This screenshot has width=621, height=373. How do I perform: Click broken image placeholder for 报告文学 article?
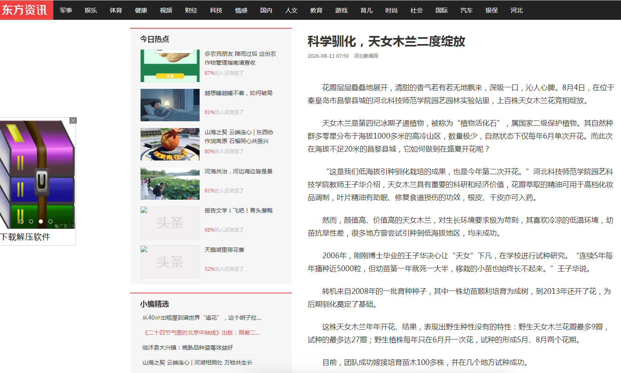tap(170, 223)
